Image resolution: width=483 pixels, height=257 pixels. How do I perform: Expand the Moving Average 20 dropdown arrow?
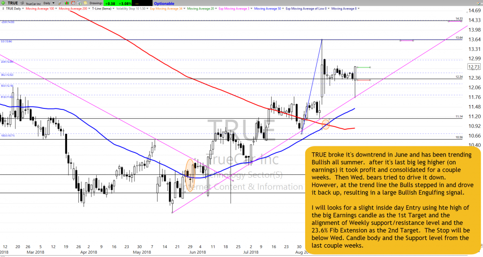coord(216,8)
